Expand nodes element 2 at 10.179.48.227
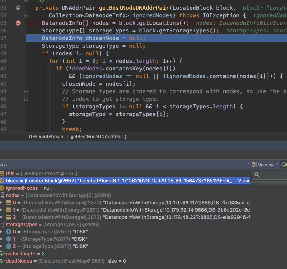287x269 pixels. (1, 217)
